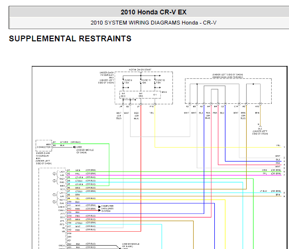Image resolution: width=289 pixels, height=249 pixels.
Task: Select the 'SUPPLEMENTAL RESTRAINTS' heading
Action: coord(70,38)
